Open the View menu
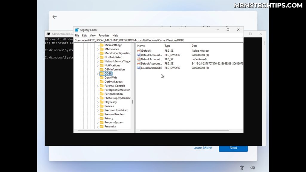Image resolution: width=306 pixels, height=172 pixels. 92,35
